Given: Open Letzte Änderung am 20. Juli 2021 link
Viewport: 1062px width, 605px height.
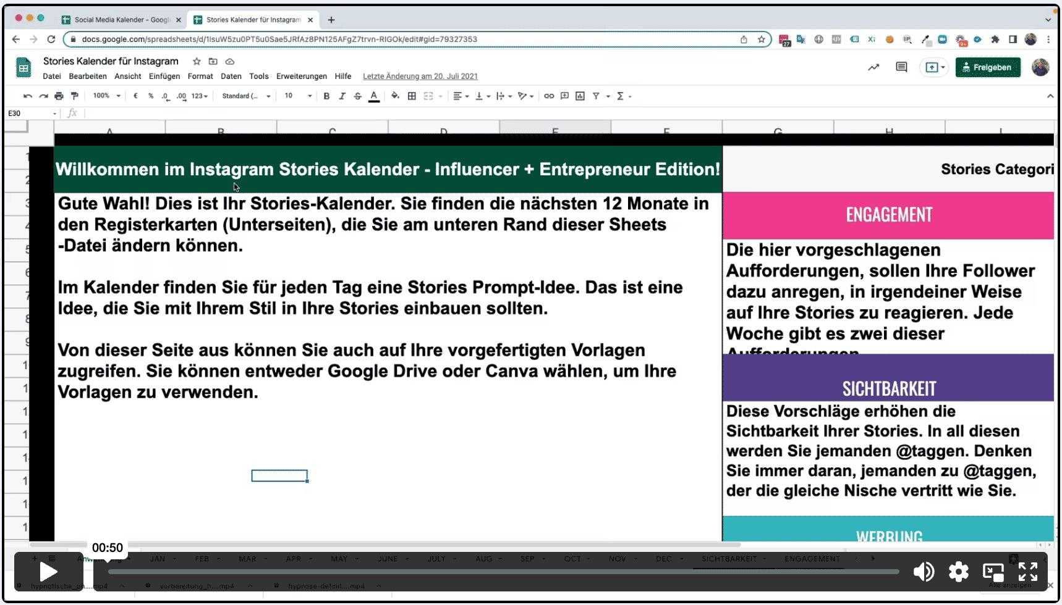Looking at the screenshot, I should (420, 77).
